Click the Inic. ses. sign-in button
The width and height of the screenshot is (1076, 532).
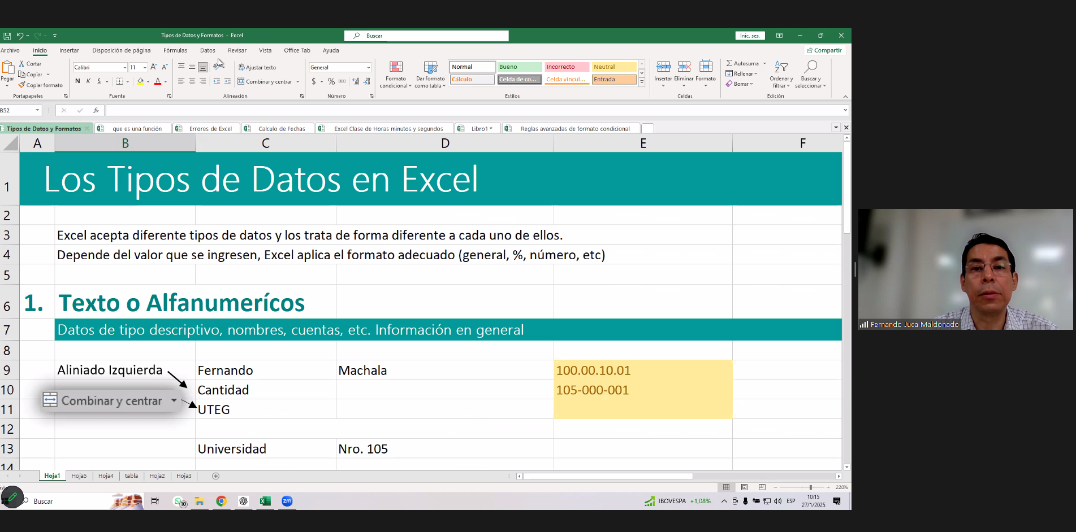pyautogui.click(x=750, y=35)
